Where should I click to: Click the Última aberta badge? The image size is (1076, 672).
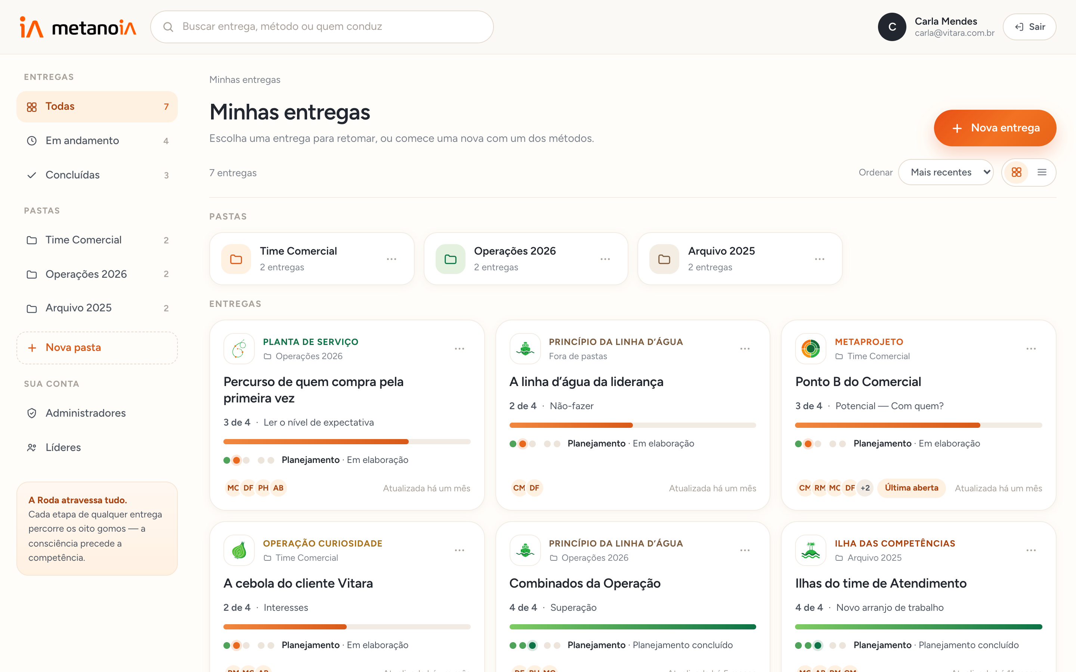[x=912, y=488]
